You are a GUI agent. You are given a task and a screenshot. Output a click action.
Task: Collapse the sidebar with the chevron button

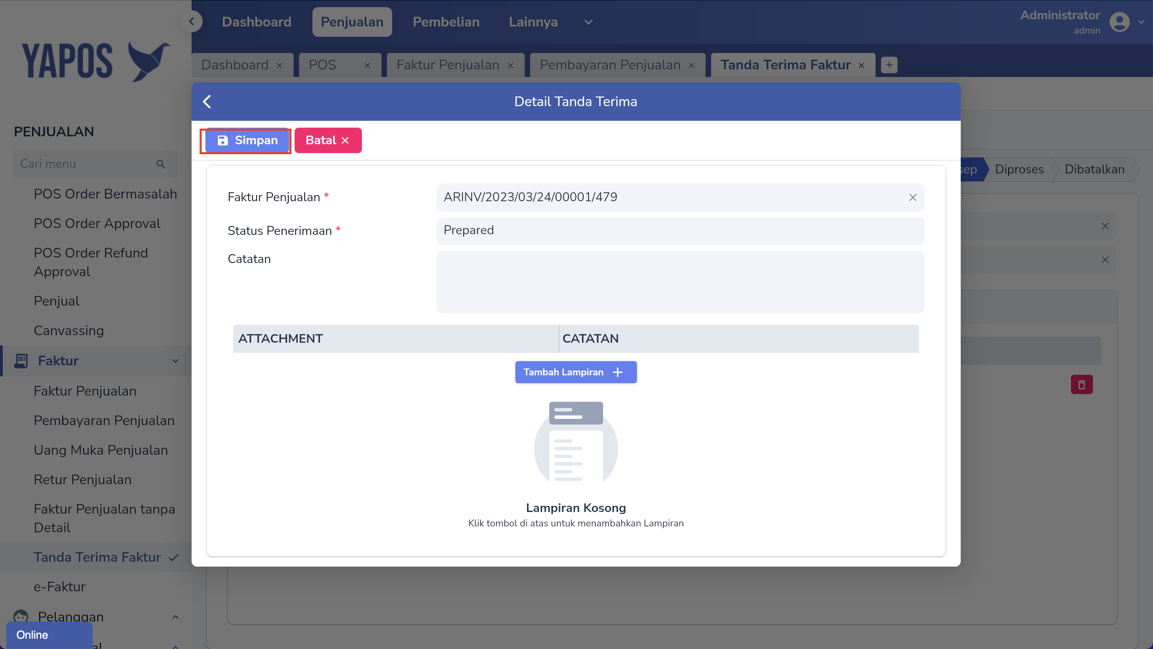tap(192, 21)
